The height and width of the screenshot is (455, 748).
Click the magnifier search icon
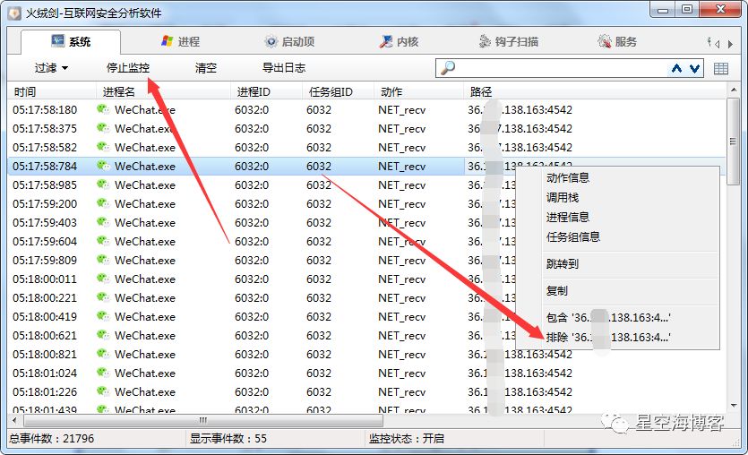pyautogui.click(x=448, y=68)
